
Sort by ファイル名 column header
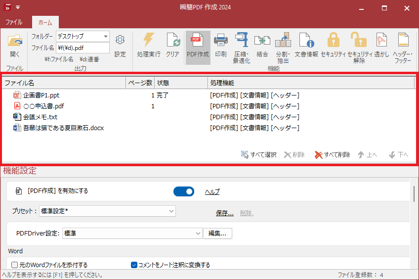64,83
